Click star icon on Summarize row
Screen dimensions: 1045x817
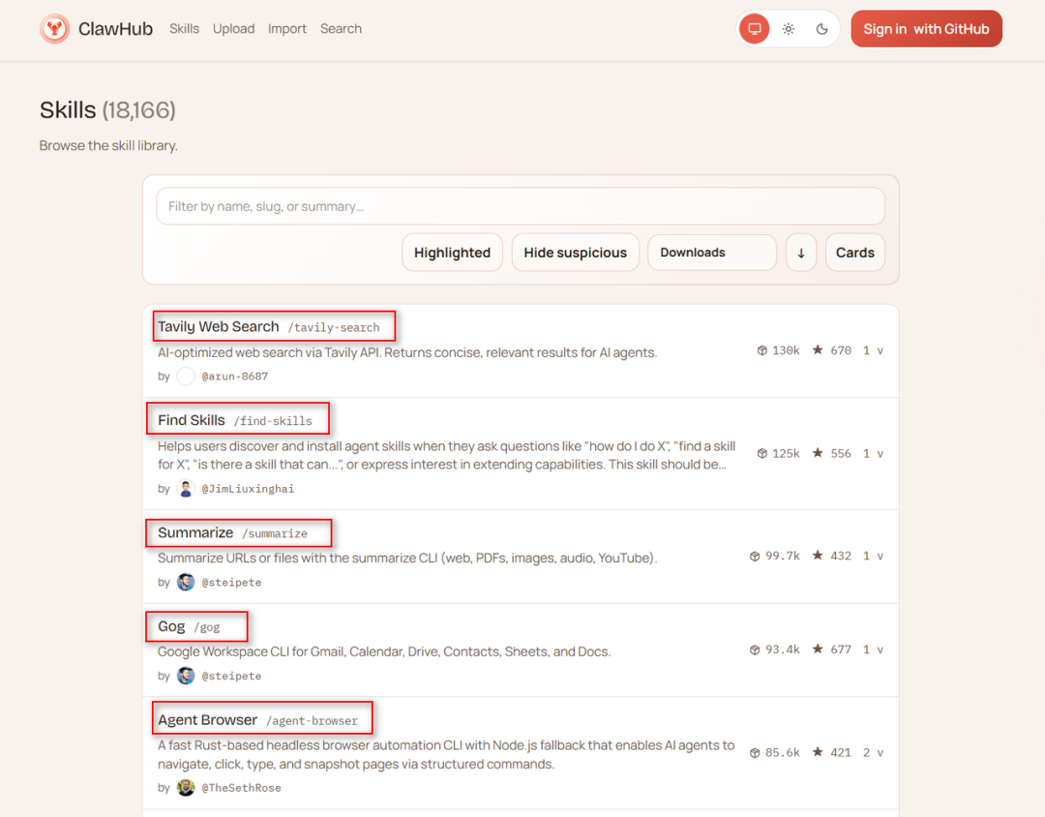pyautogui.click(x=818, y=556)
